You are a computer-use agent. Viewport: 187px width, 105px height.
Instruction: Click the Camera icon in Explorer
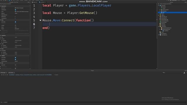[x=162, y=7]
